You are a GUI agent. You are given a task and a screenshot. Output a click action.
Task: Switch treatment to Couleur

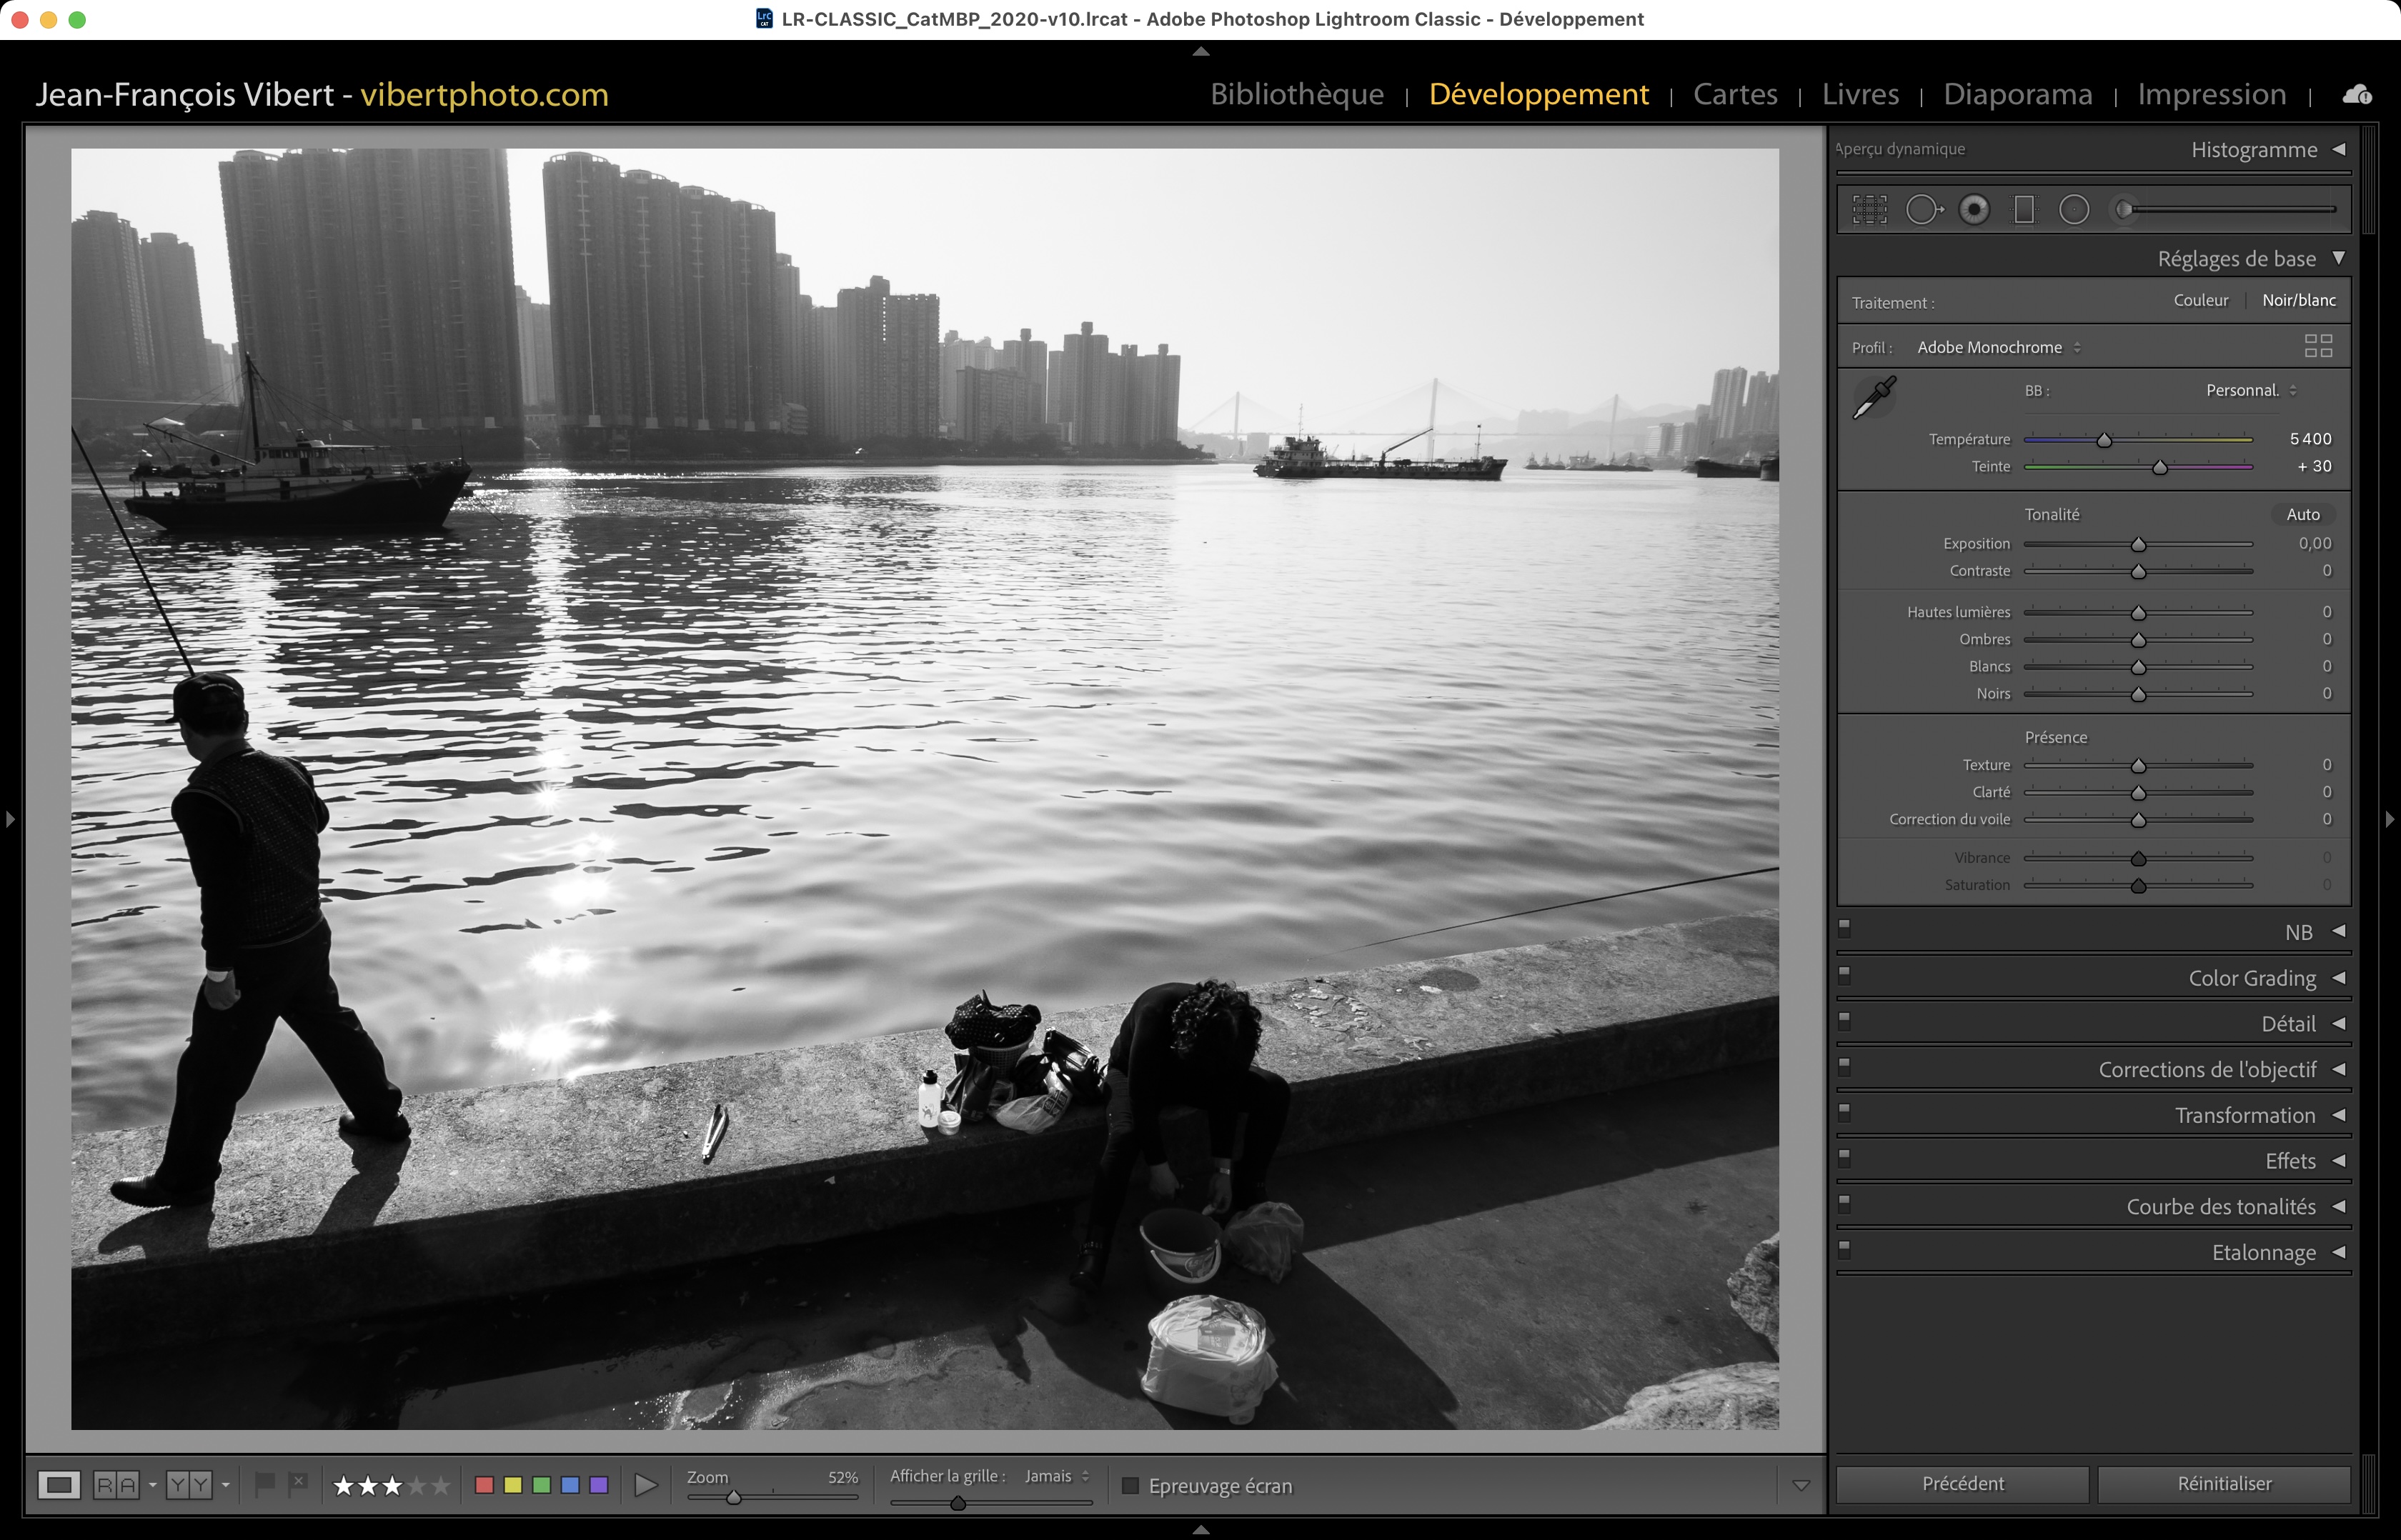pyautogui.click(x=2200, y=300)
